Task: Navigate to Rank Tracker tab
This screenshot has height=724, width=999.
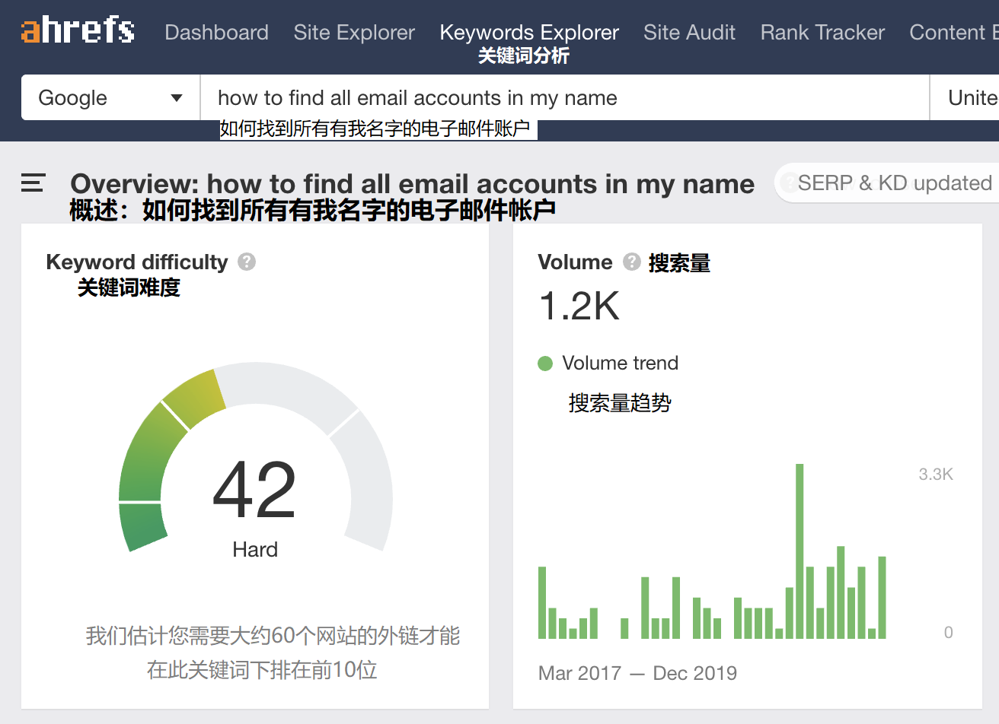Action: 822,33
